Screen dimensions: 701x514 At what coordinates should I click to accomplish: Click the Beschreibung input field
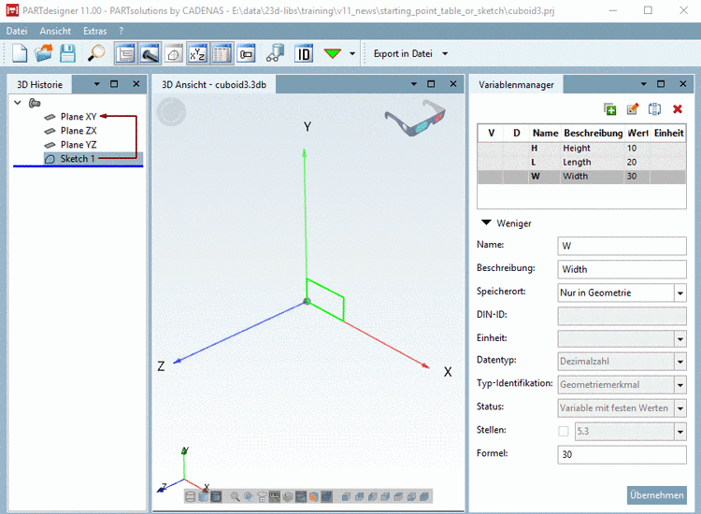coord(622,269)
